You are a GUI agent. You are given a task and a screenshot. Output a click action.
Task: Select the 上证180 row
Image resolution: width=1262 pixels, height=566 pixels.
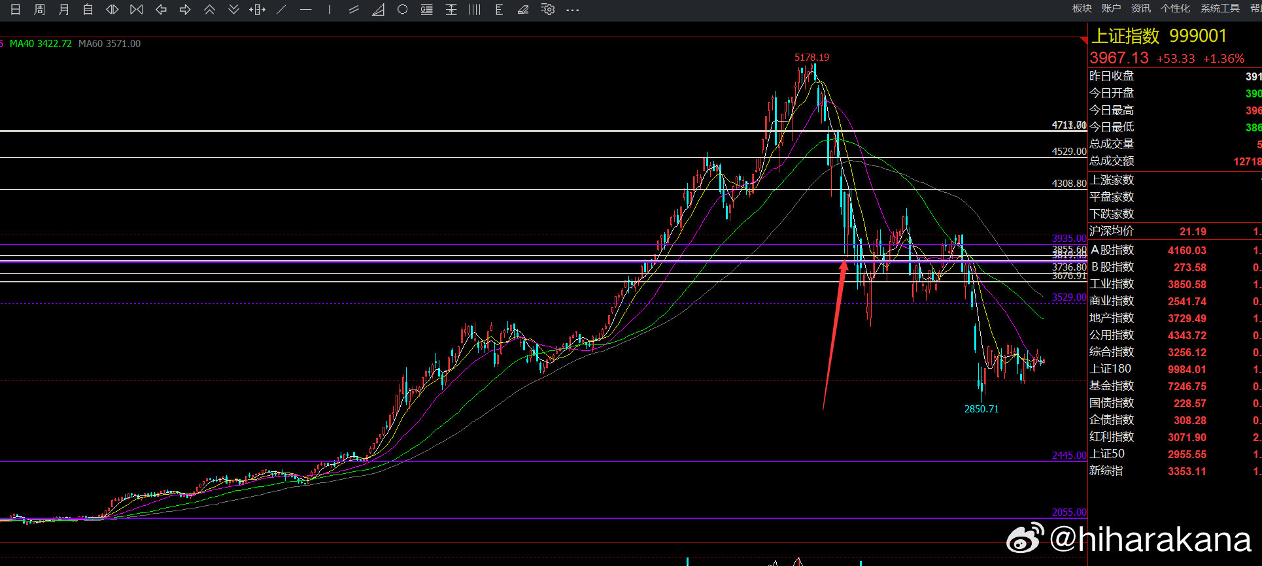(x=1175, y=369)
